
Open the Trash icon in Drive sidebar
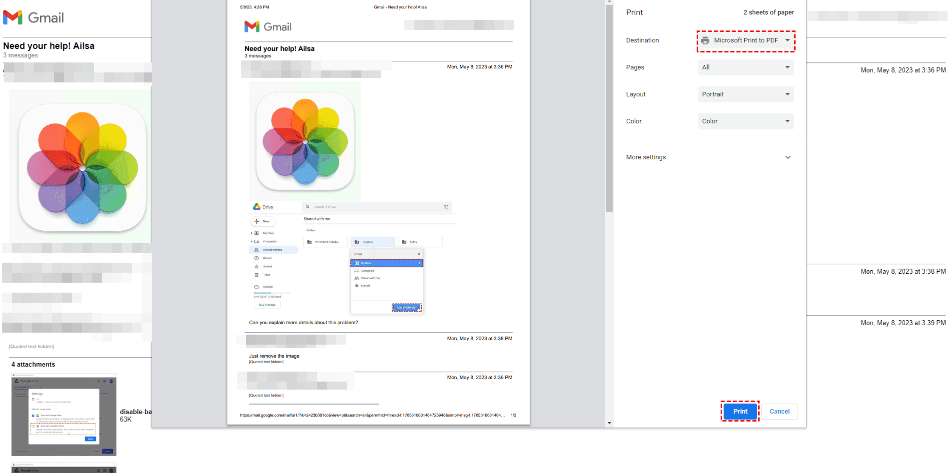pyautogui.click(x=256, y=275)
